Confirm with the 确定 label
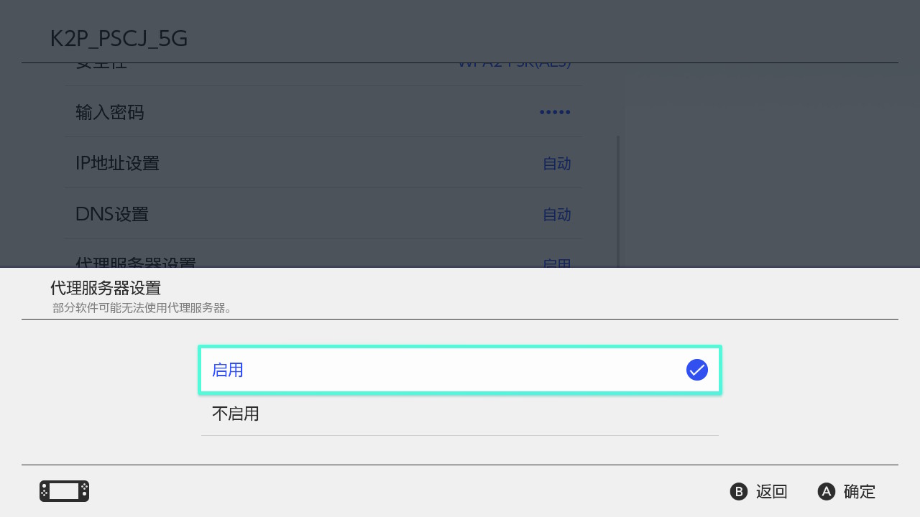Viewport: 920px width, 517px height. (x=860, y=491)
